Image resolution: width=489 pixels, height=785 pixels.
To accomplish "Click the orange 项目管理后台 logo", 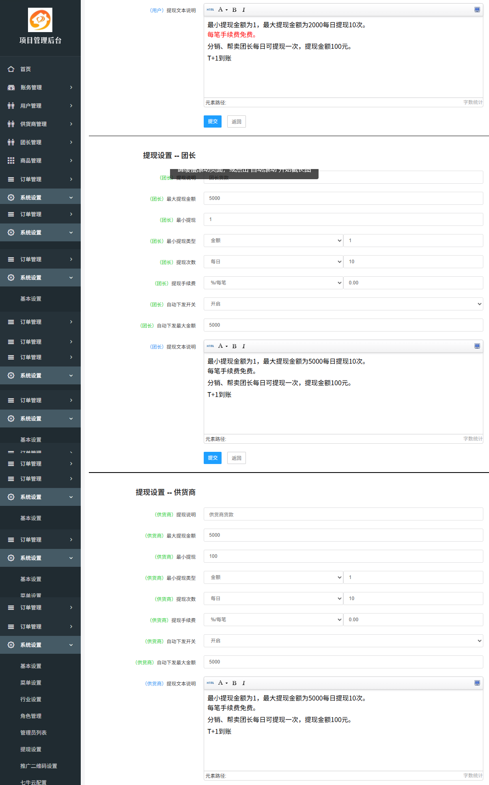I will 40,20.
